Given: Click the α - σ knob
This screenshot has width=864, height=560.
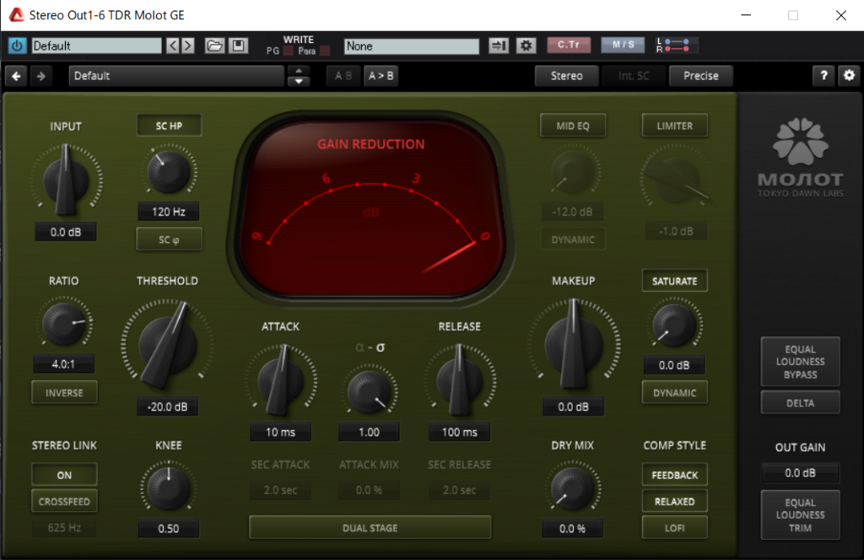Looking at the screenshot, I should [x=370, y=391].
